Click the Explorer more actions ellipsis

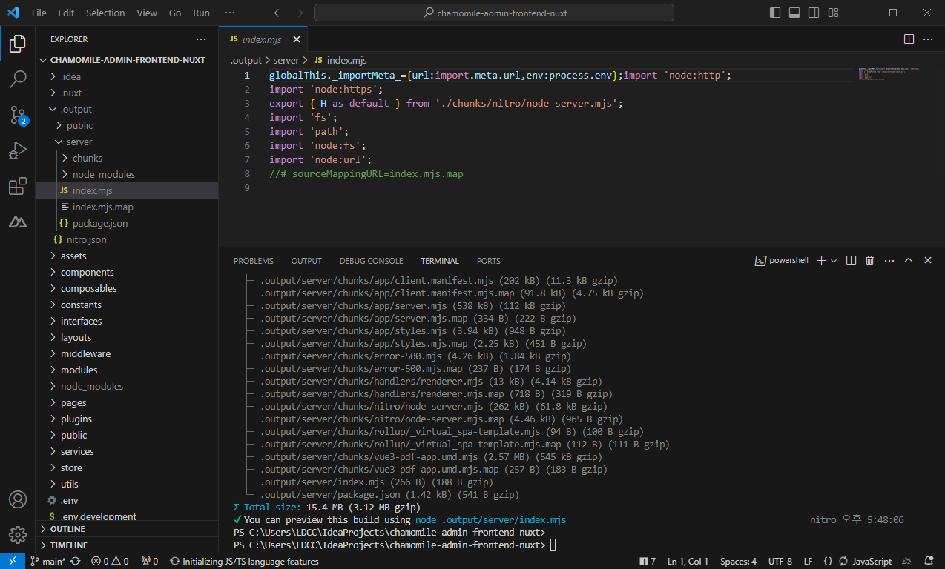click(x=201, y=39)
